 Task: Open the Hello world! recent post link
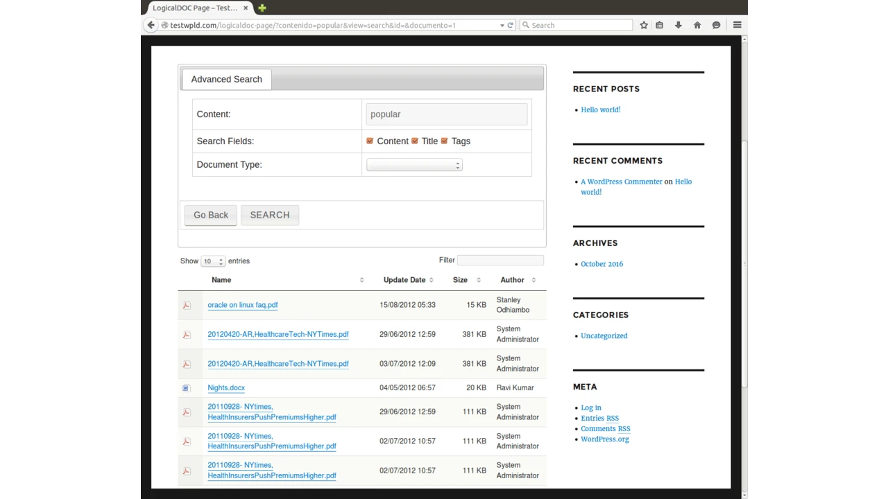point(600,110)
